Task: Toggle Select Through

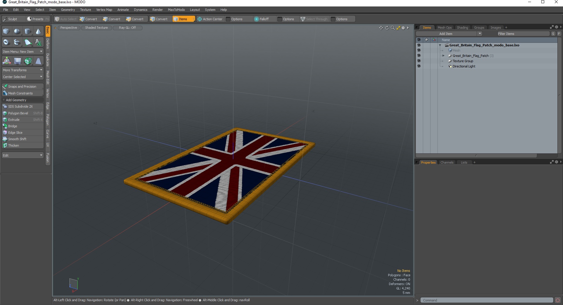Action: pos(314,19)
